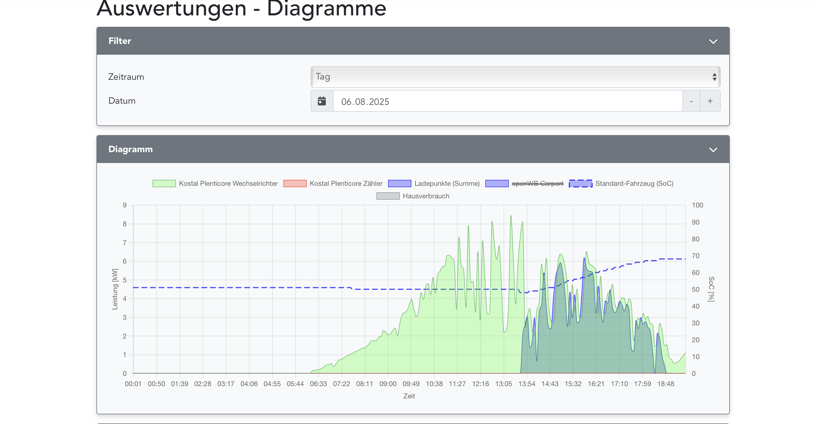The height and width of the screenshot is (424, 820).
Task: Collapse the Filter panel chevron
Action: [713, 41]
